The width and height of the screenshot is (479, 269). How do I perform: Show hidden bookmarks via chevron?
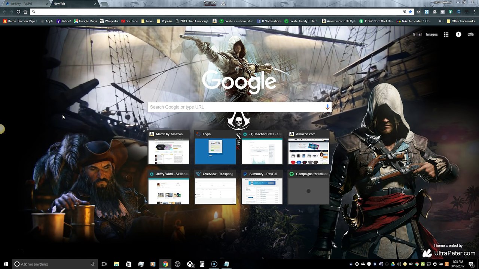(440, 21)
